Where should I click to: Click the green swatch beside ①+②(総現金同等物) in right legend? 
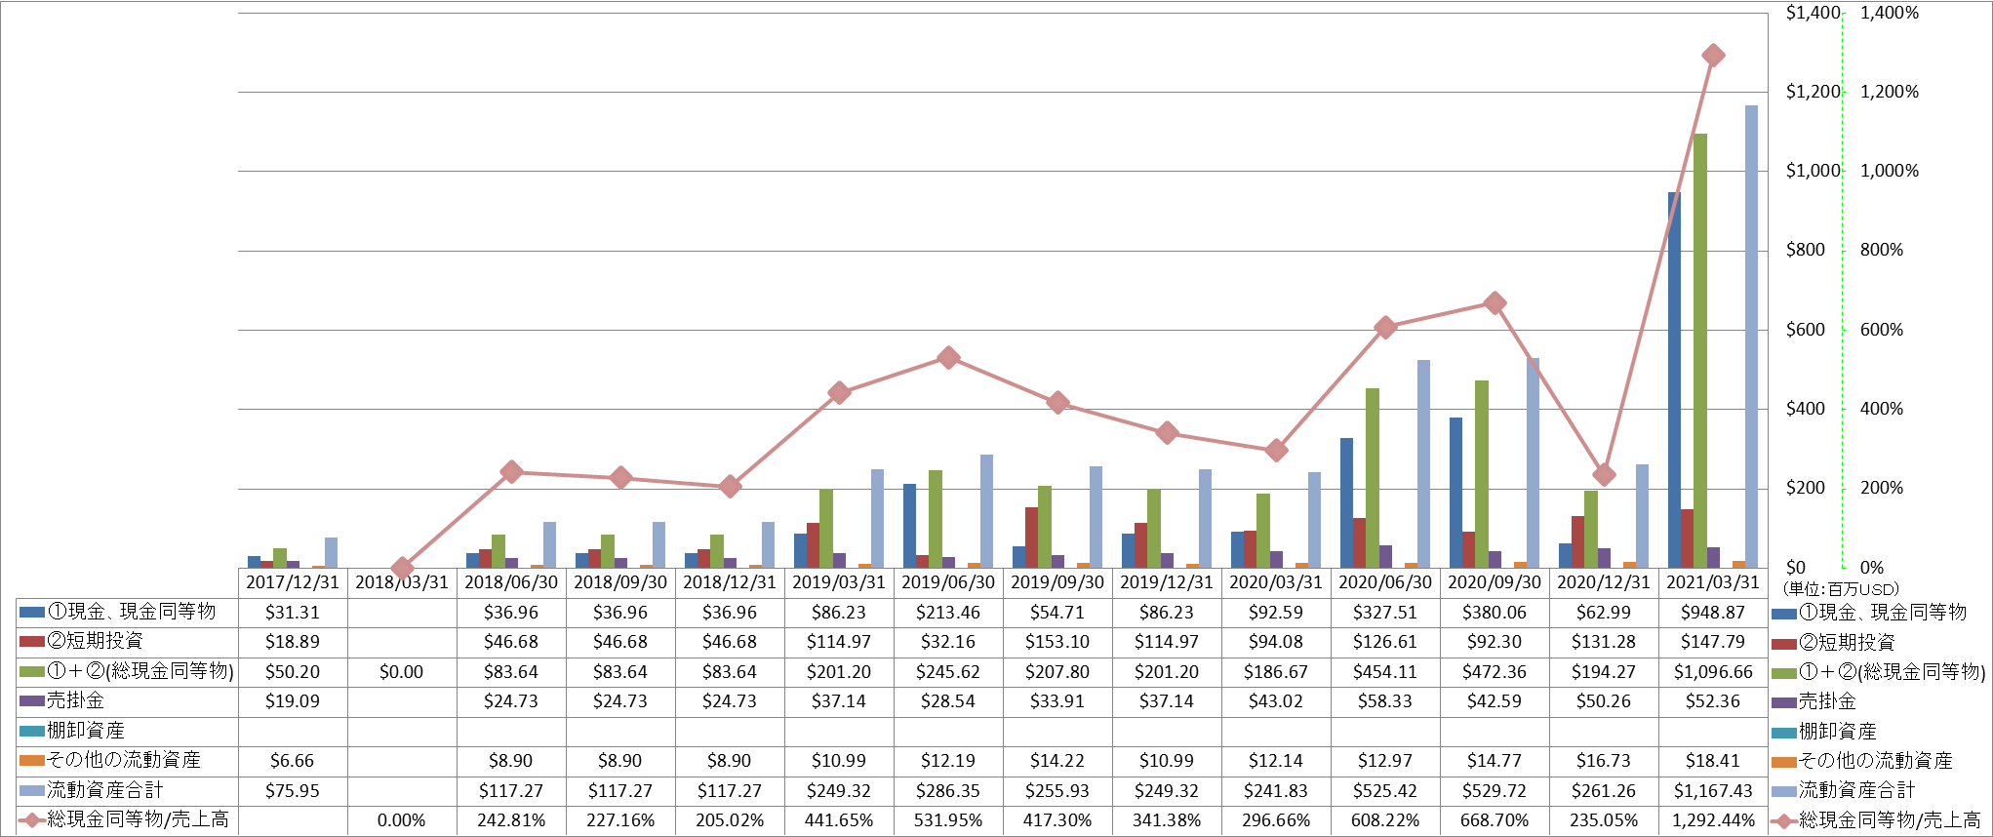[x=1784, y=673]
